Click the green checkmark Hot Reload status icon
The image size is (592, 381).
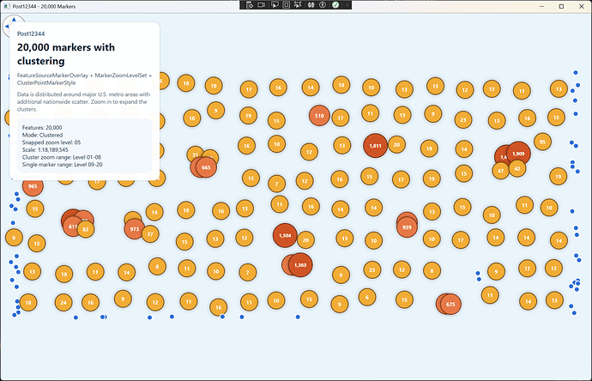tap(336, 5)
